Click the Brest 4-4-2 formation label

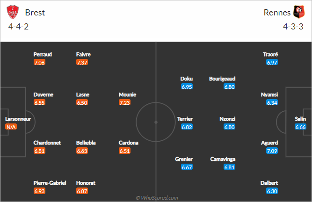point(18,27)
